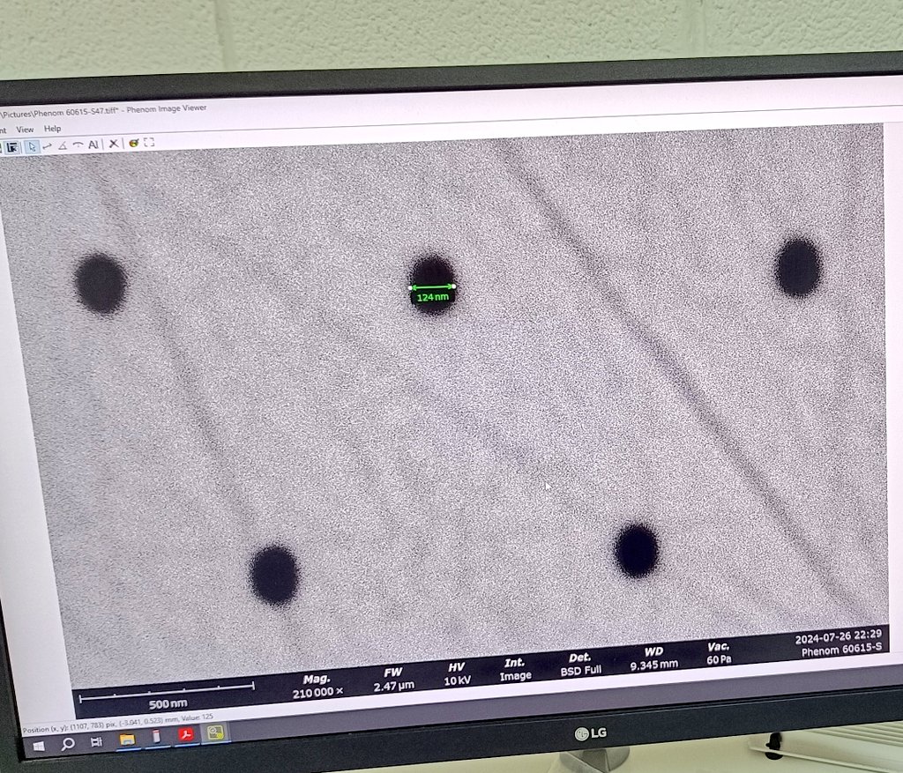Click the Mag. value 210 000 x

[317, 693]
